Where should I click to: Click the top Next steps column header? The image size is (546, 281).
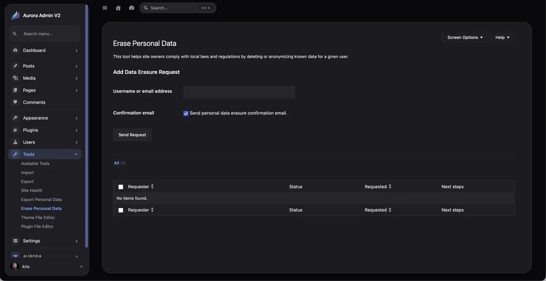[x=452, y=187]
